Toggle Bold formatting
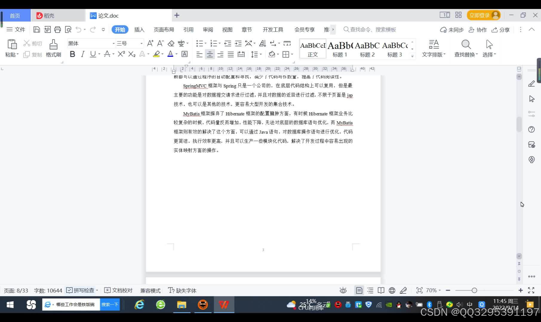 (x=72, y=54)
